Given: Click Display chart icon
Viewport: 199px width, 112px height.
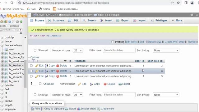Looking at the screenshot, I should point(79,109).
